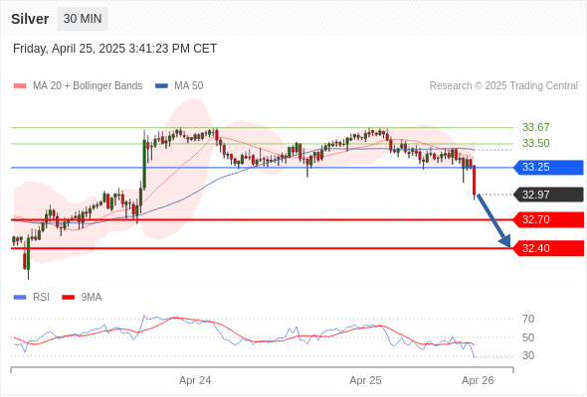Image resolution: width=587 pixels, height=397 pixels.
Task: Click the red 32.70 support price tag
Action: coord(548,219)
